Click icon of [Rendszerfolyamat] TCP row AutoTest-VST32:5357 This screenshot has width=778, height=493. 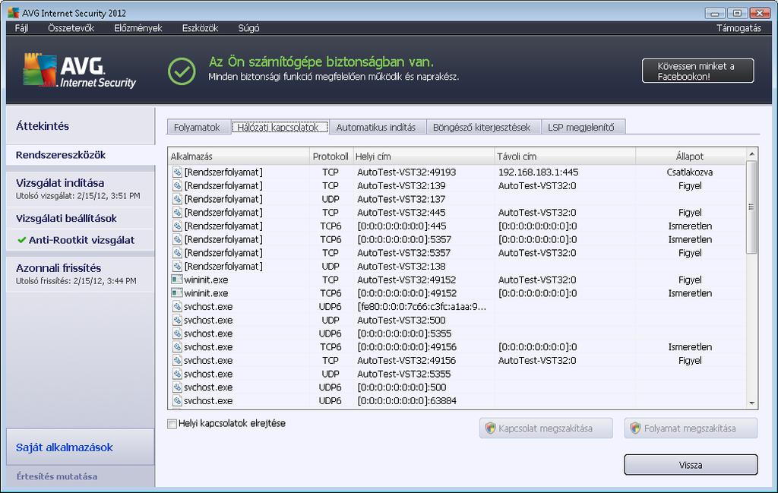tap(177, 252)
